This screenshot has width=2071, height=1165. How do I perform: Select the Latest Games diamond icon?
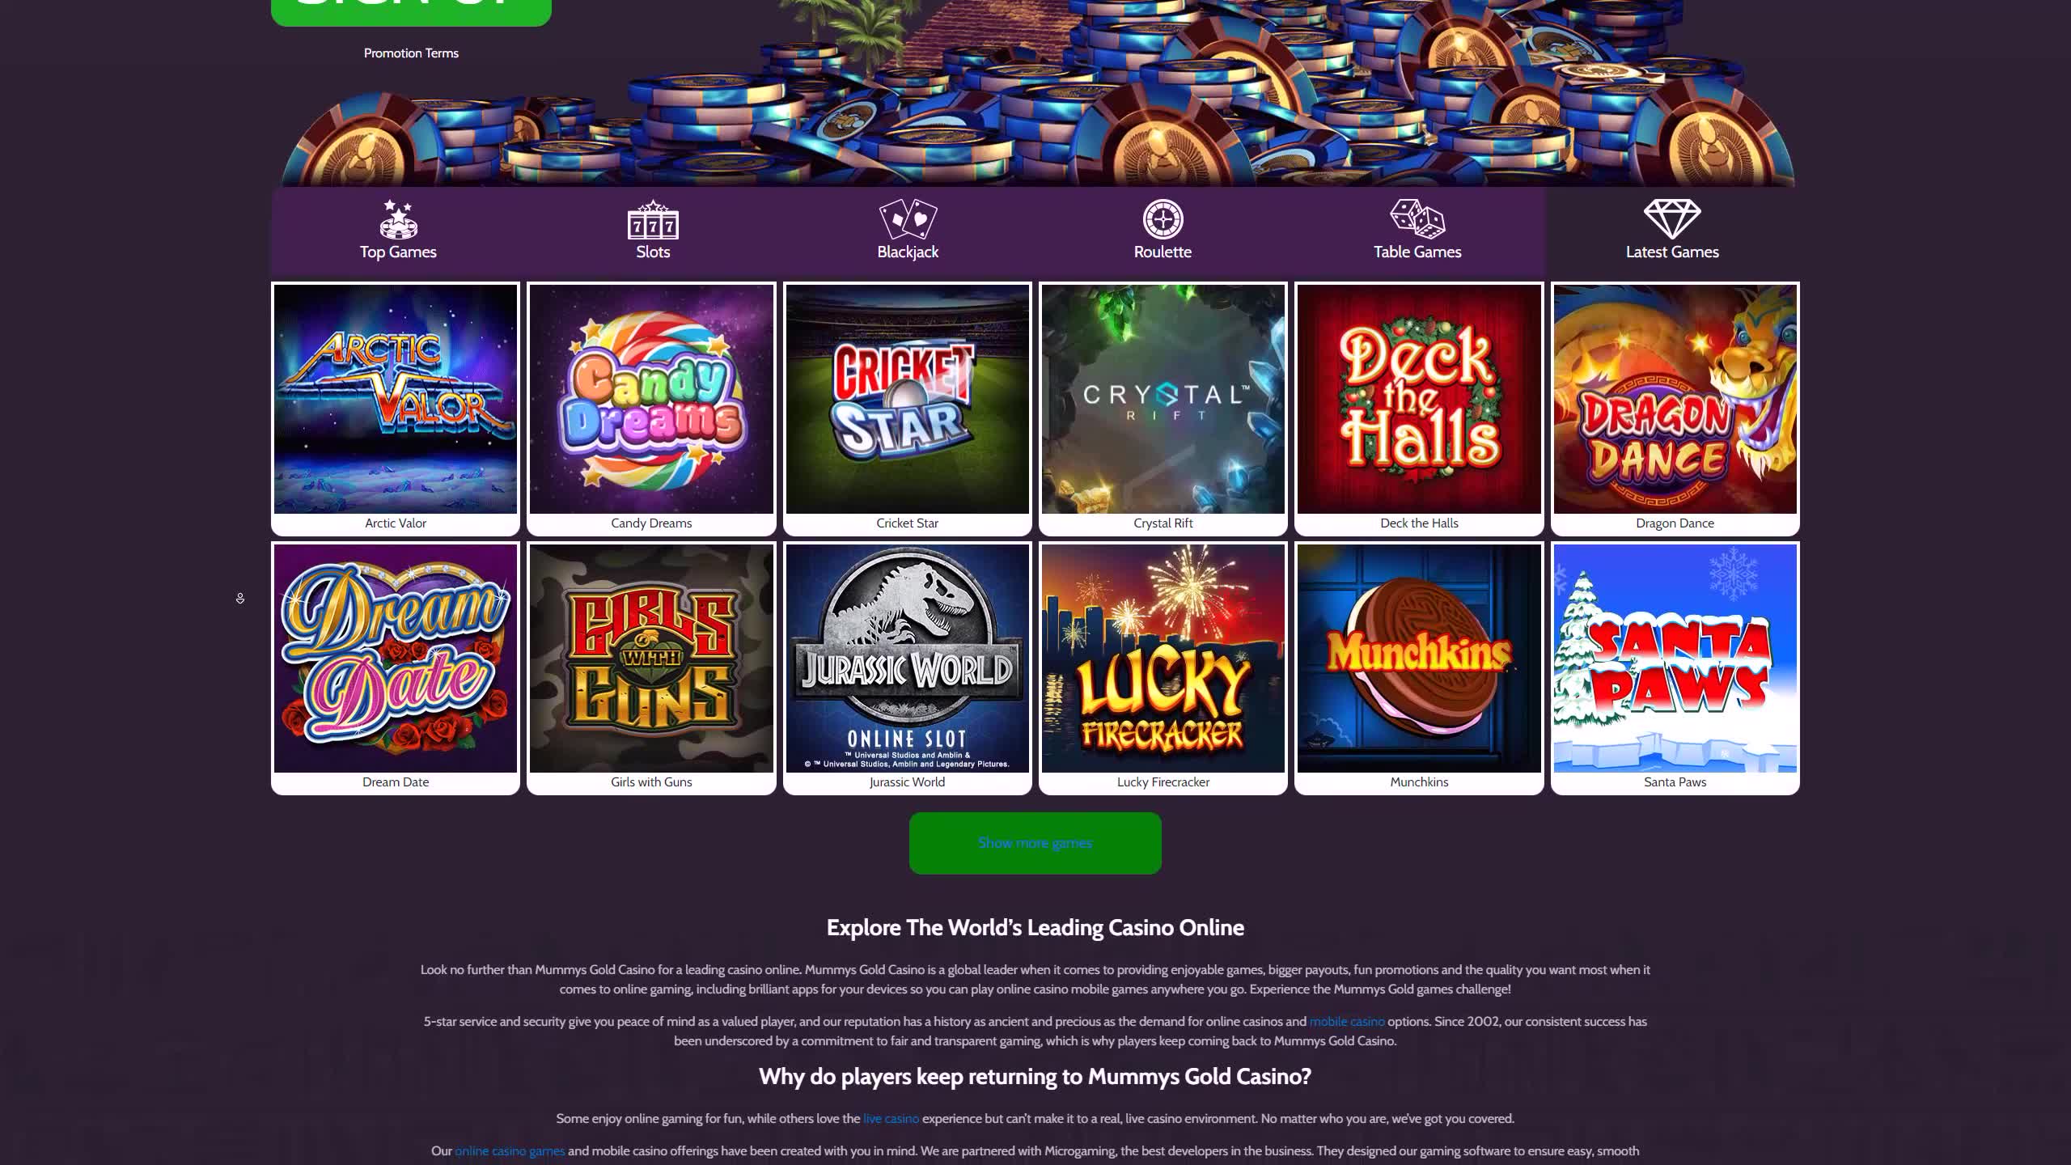coord(1672,219)
